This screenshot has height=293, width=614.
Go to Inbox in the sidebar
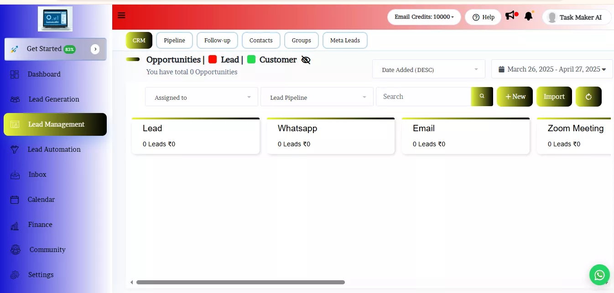coord(37,175)
